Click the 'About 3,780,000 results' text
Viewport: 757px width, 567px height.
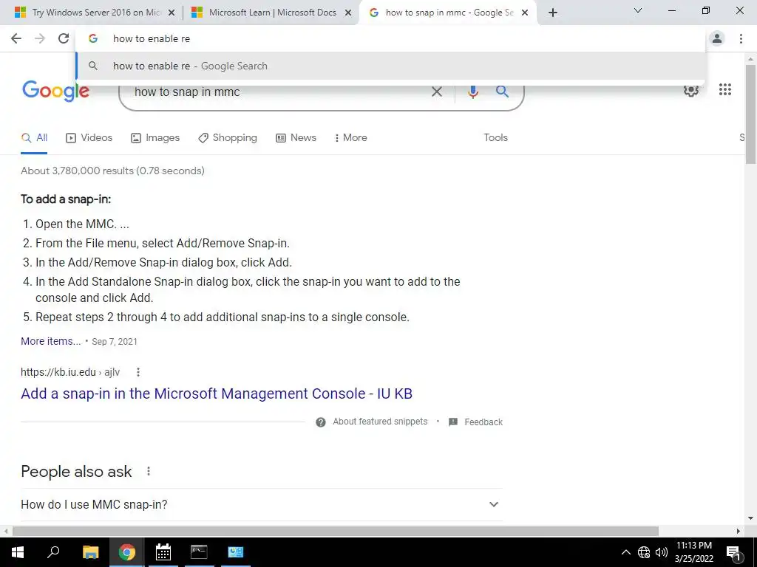tap(112, 171)
